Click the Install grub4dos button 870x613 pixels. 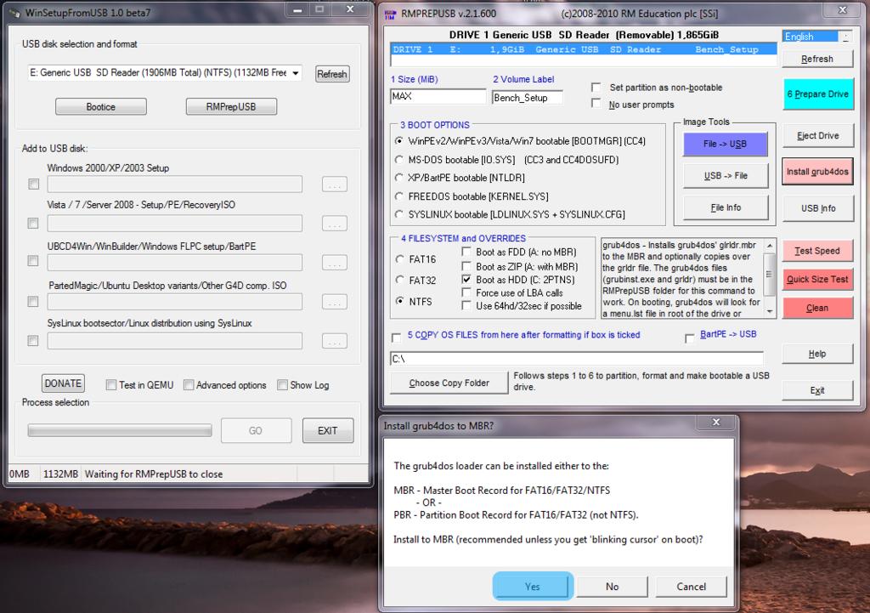tap(816, 172)
